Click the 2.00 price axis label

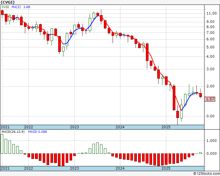point(210,86)
